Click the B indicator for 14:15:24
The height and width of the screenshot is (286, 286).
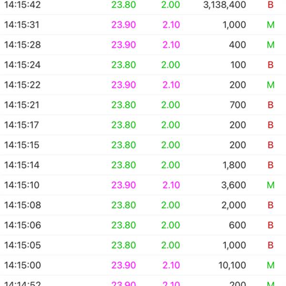click(x=271, y=65)
